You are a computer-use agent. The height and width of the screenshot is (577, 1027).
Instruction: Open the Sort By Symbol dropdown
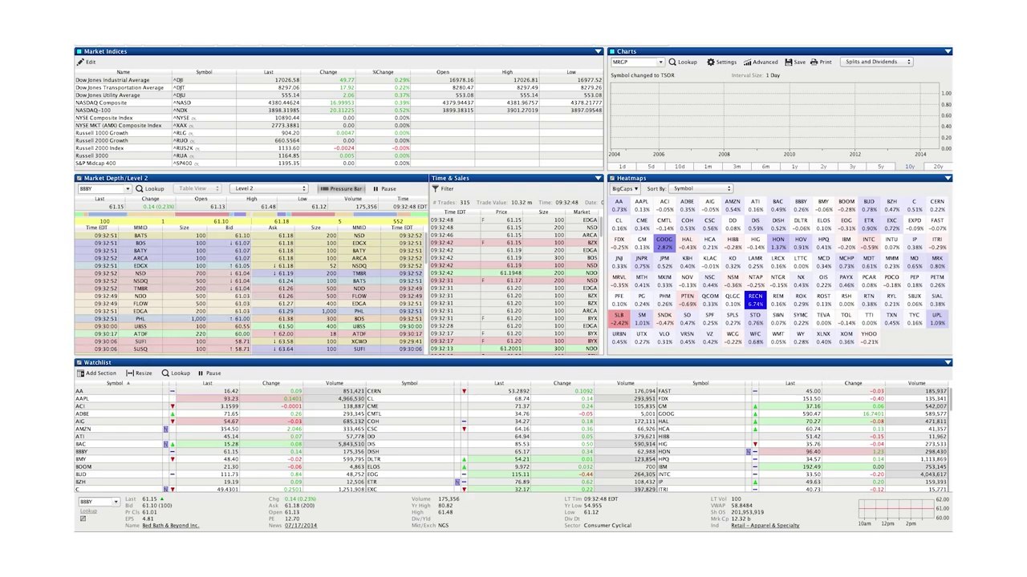pos(702,189)
